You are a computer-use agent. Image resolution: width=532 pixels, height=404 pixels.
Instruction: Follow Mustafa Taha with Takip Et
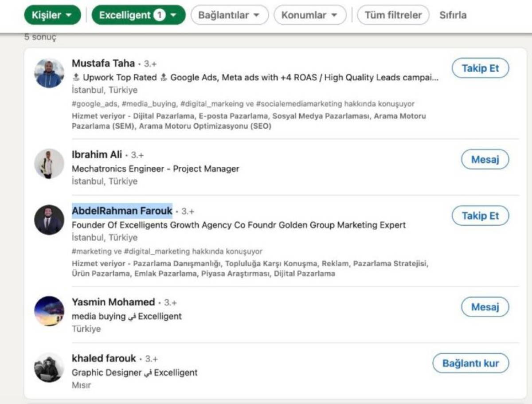pyautogui.click(x=480, y=68)
